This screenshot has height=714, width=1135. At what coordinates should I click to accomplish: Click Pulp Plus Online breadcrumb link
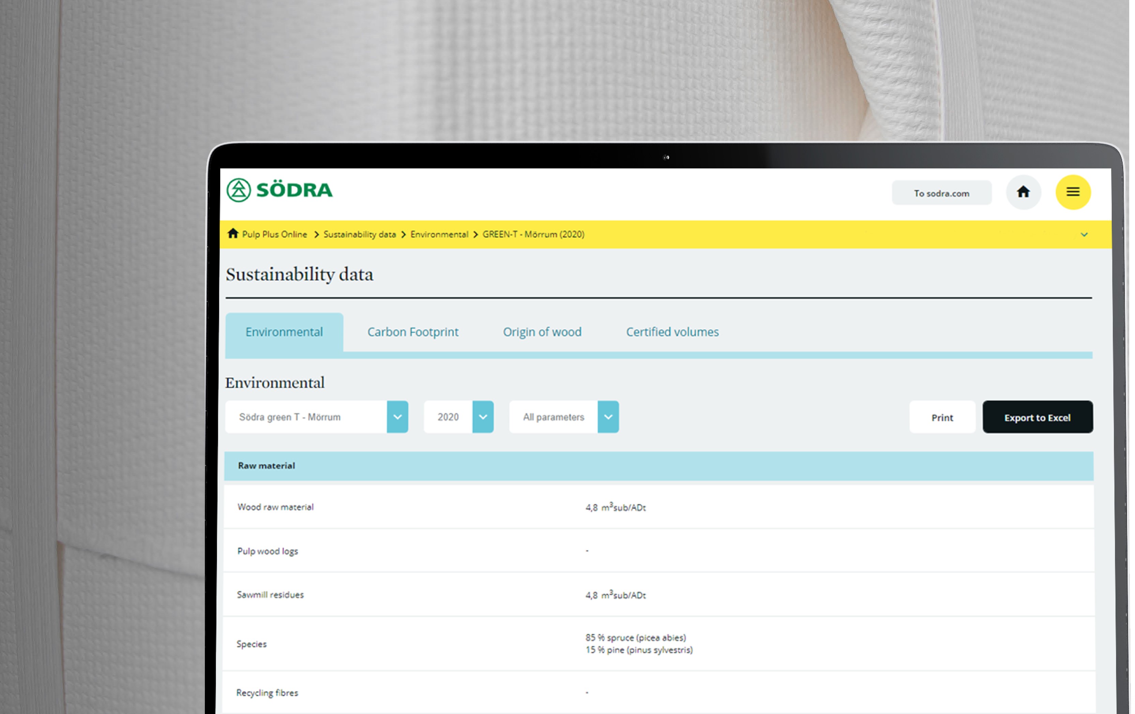point(274,234)
